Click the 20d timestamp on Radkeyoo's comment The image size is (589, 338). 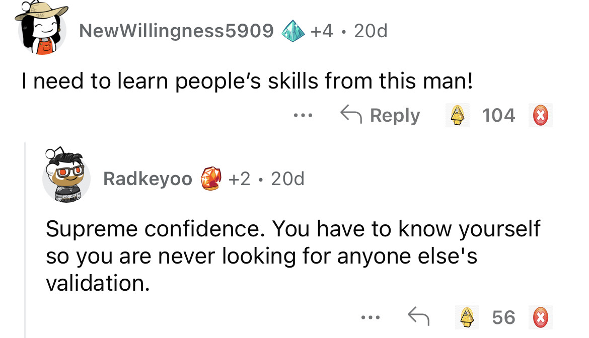click(287, 179)
